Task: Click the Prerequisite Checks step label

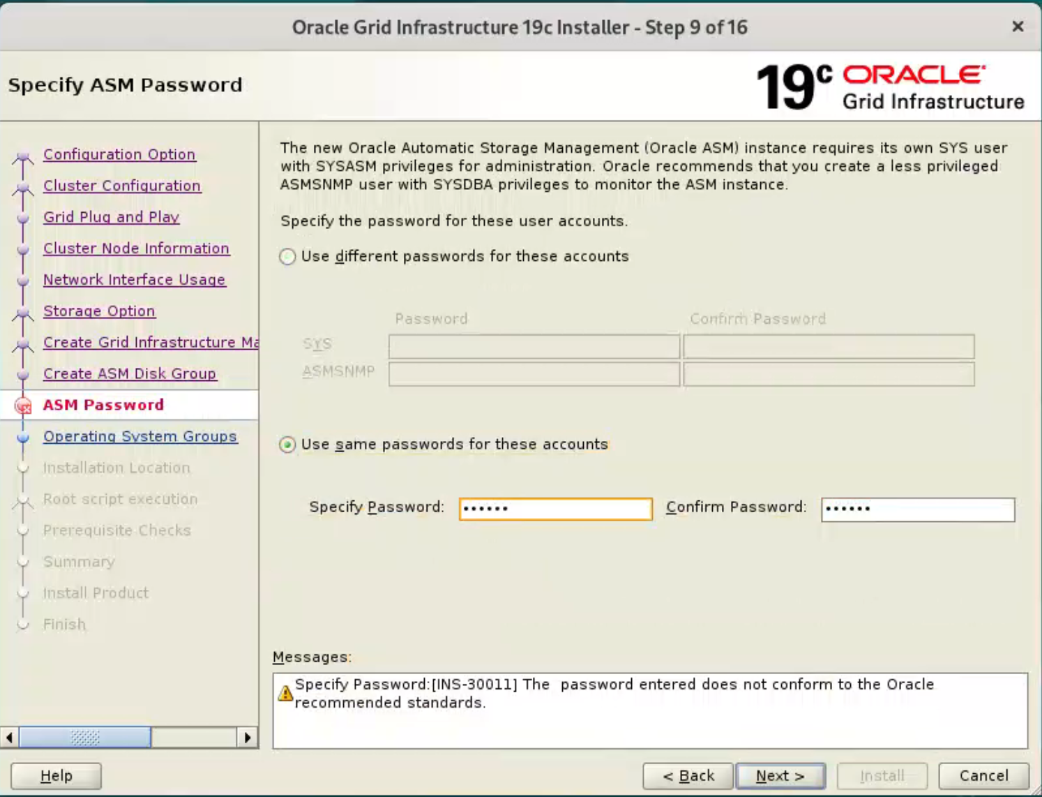Action: click(x=117, y=530)
